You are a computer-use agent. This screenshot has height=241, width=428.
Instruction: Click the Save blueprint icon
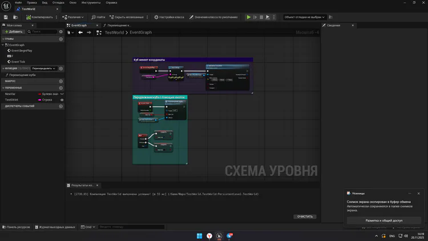click(6, 17)
